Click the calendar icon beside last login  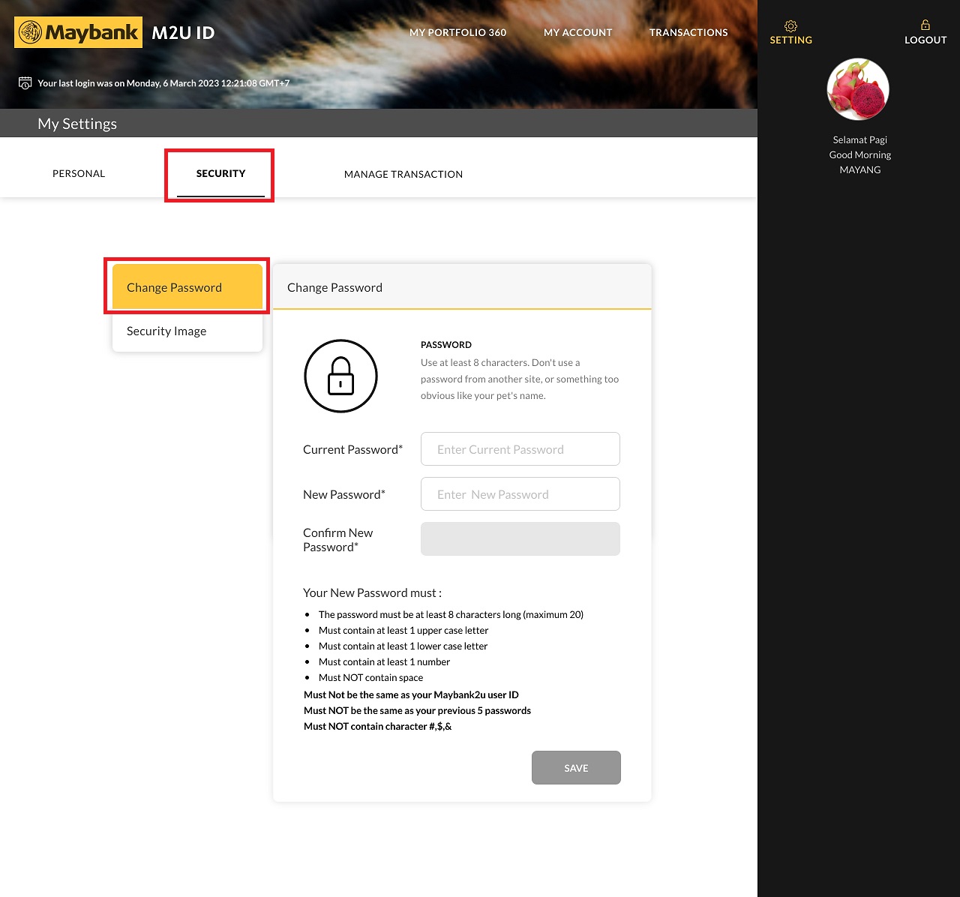pyautogui.click(x=25, y=83)
